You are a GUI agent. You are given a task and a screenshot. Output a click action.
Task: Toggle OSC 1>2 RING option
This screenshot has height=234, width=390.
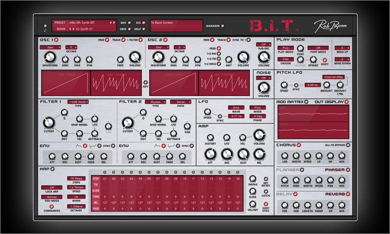click(x=218, y=64)
